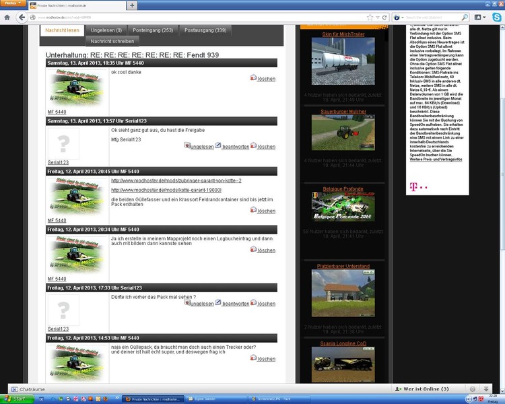The height and width of the screenshot is (404, 505).
Task: Delete the 20:45 Uhr MF 5440 message
Action: [x=267, y=211]
